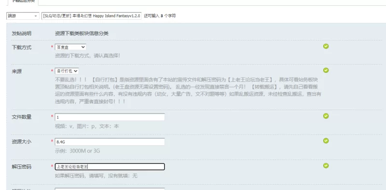Click the hint 视频：v，图片：p，文本：本
This screenshot has height=190, width=386.
click(87, 126)
